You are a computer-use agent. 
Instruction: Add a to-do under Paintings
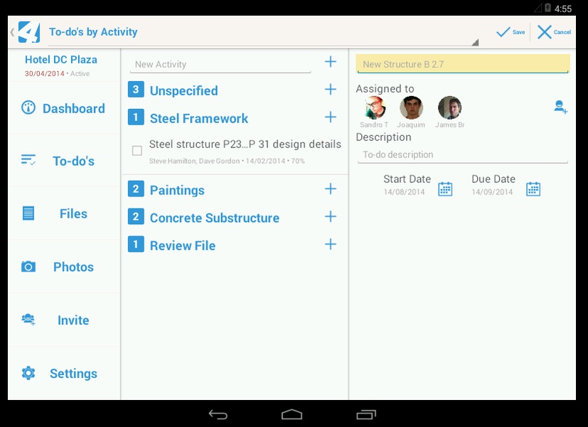tap(331, 189)
